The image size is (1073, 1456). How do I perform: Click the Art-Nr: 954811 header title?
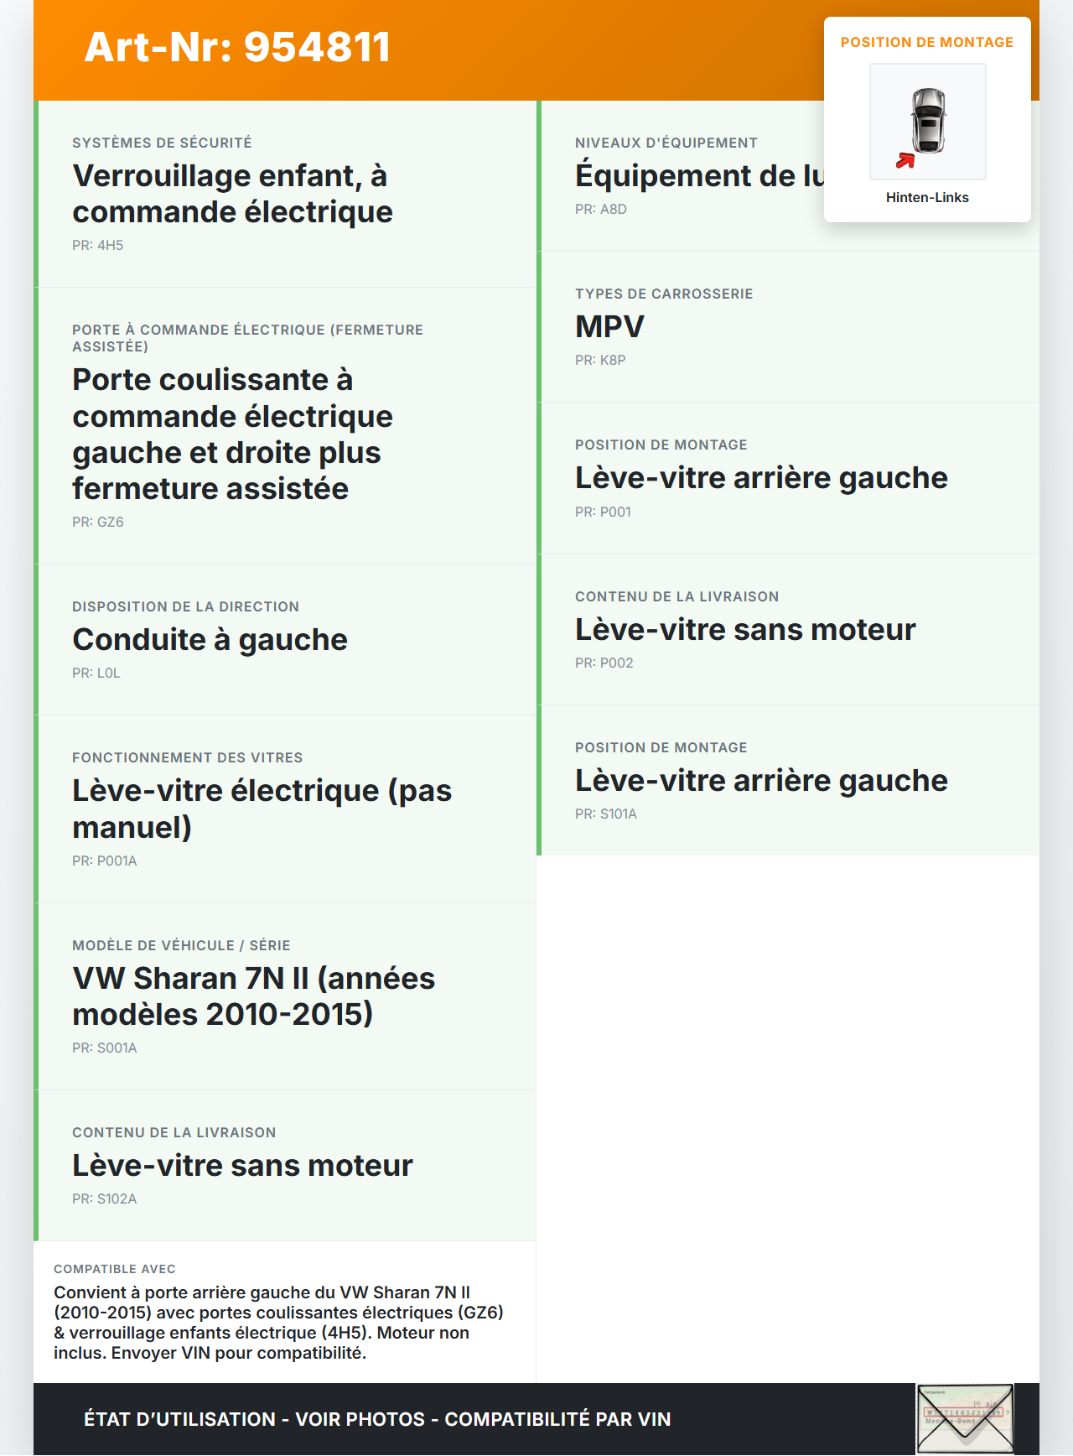[237, 48]
